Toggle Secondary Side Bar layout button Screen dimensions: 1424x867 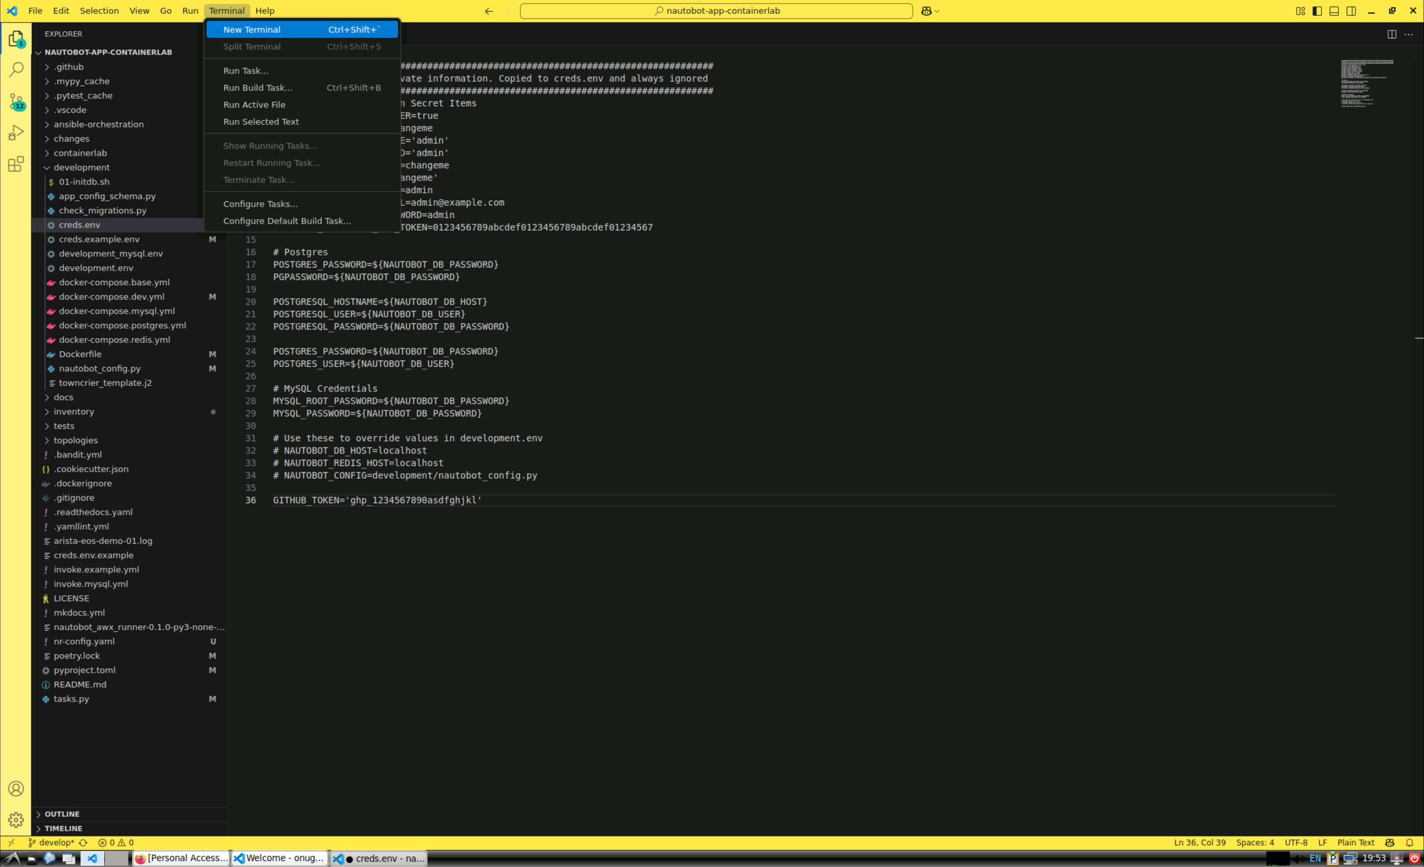(x=1351, y=11)
